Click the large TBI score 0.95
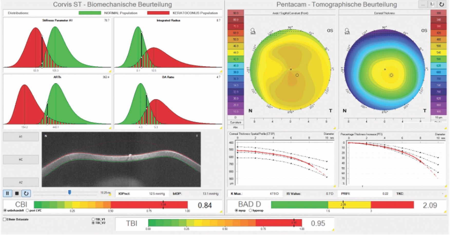 pos(318,223)
